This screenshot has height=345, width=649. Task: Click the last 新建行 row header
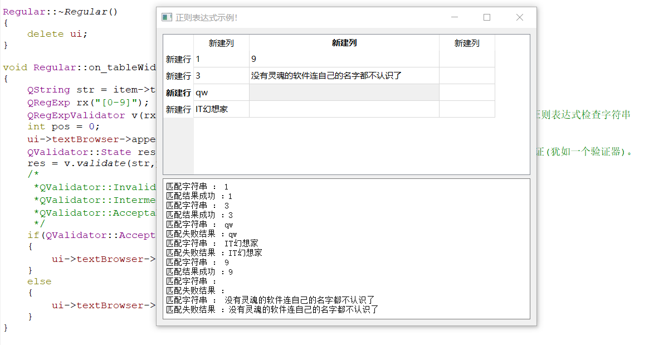coord(177,109)
